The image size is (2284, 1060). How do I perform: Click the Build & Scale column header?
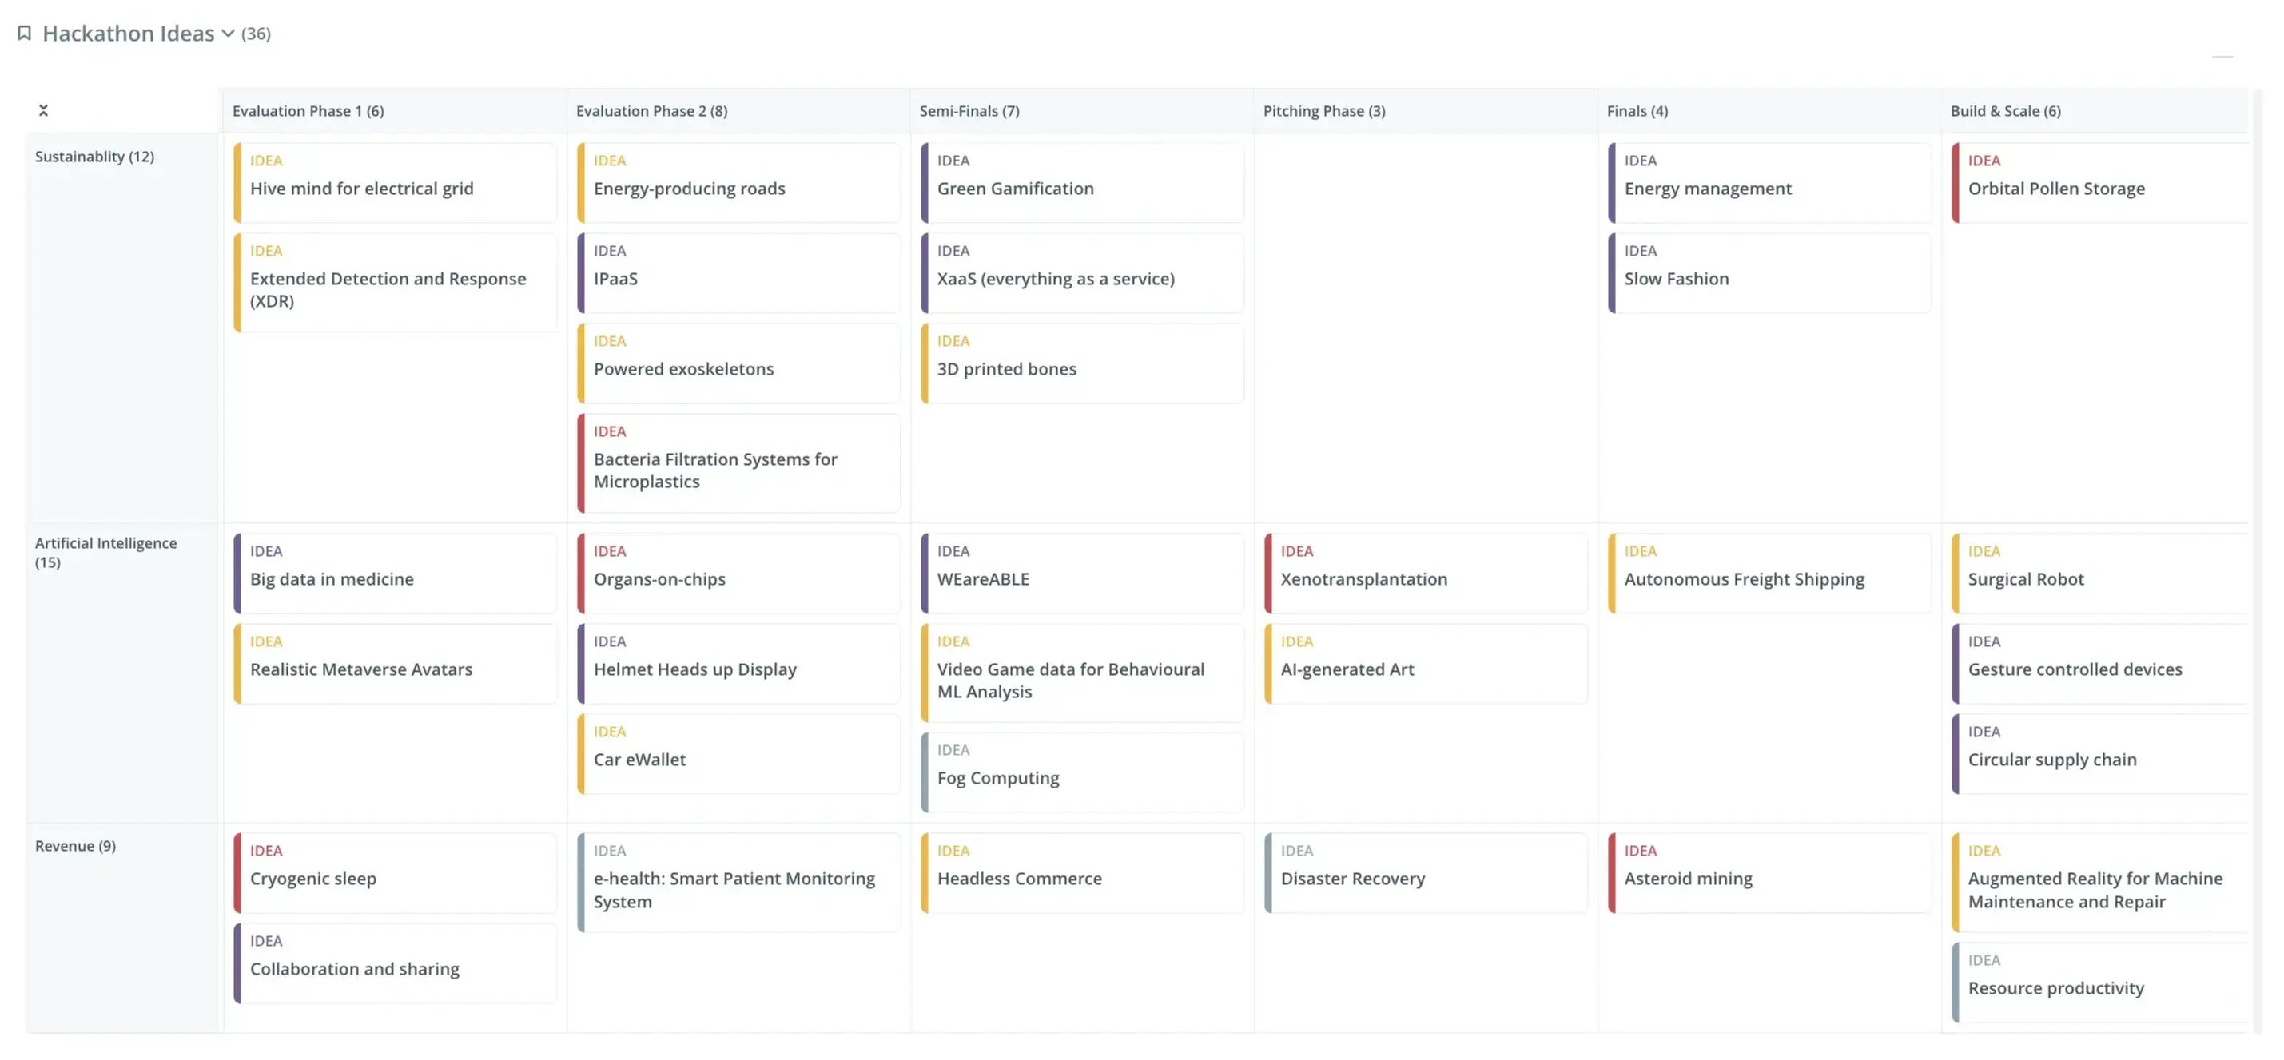pyautogui.click(x=2005, y=111)
